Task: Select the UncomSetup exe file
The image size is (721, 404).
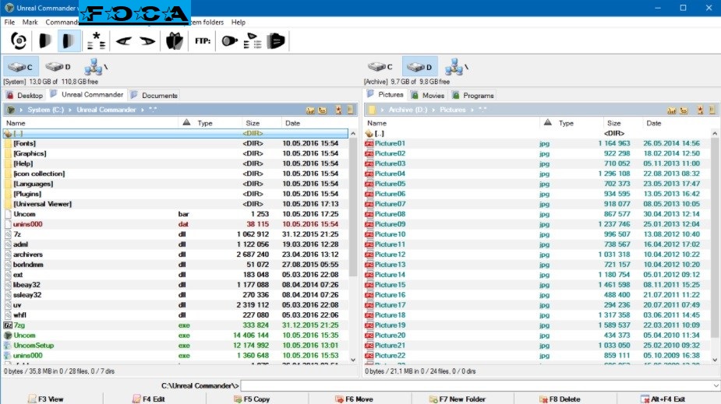Action: pyautogui.click(x=175, y=346)
